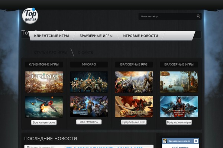Click the MMORPG column header
This screenshot has height=148, width=223.
point(89,64)
